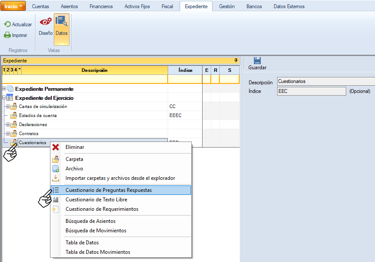
Task: Expand the Cartas de circularización folder
Action: [8, 107]
